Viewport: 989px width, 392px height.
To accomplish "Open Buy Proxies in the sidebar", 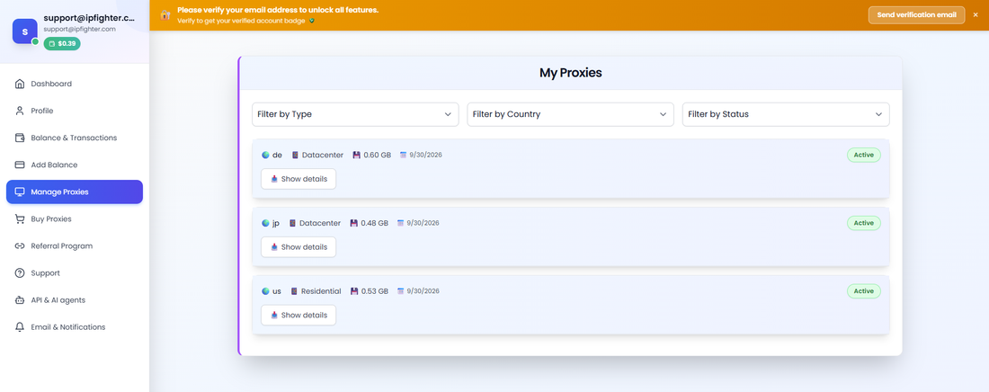I will click(75, 219).
